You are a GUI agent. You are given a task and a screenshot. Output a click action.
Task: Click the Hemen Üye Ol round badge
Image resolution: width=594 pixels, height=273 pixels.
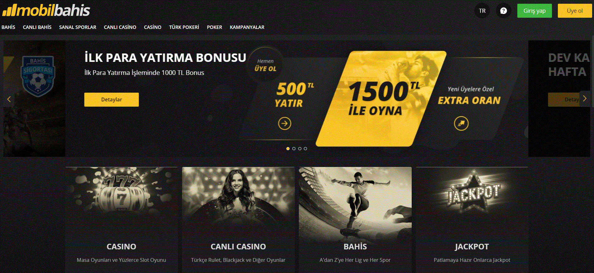click(265, 65)
